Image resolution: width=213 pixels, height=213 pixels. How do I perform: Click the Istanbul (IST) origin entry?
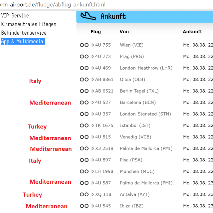point(135,125)
